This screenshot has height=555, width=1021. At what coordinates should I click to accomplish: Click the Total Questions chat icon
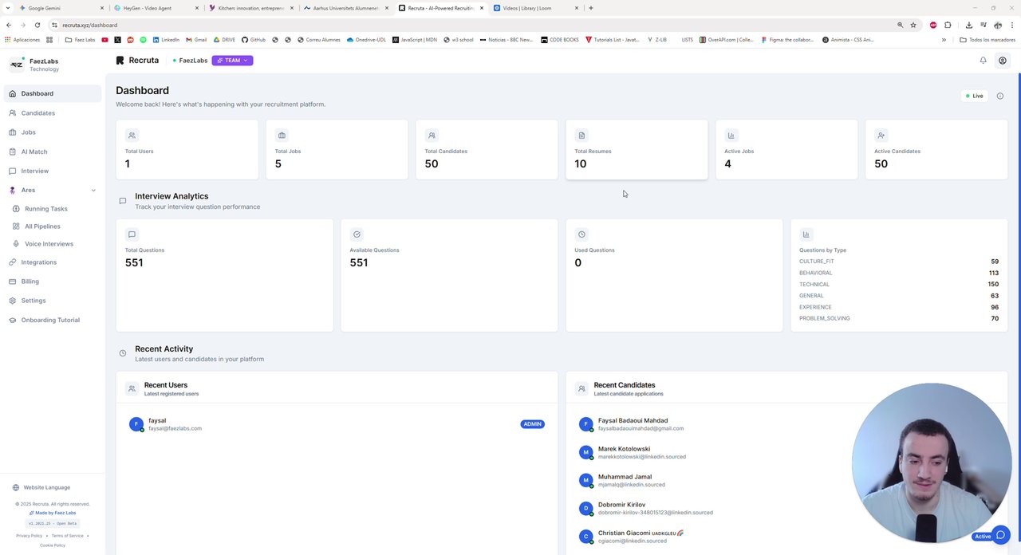click(132, 234)
